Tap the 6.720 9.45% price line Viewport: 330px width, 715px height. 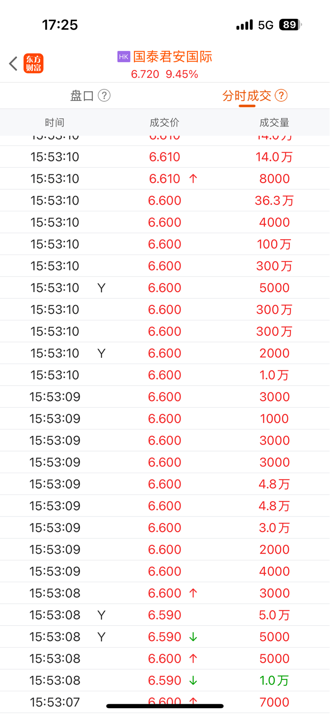pos(165,74)
